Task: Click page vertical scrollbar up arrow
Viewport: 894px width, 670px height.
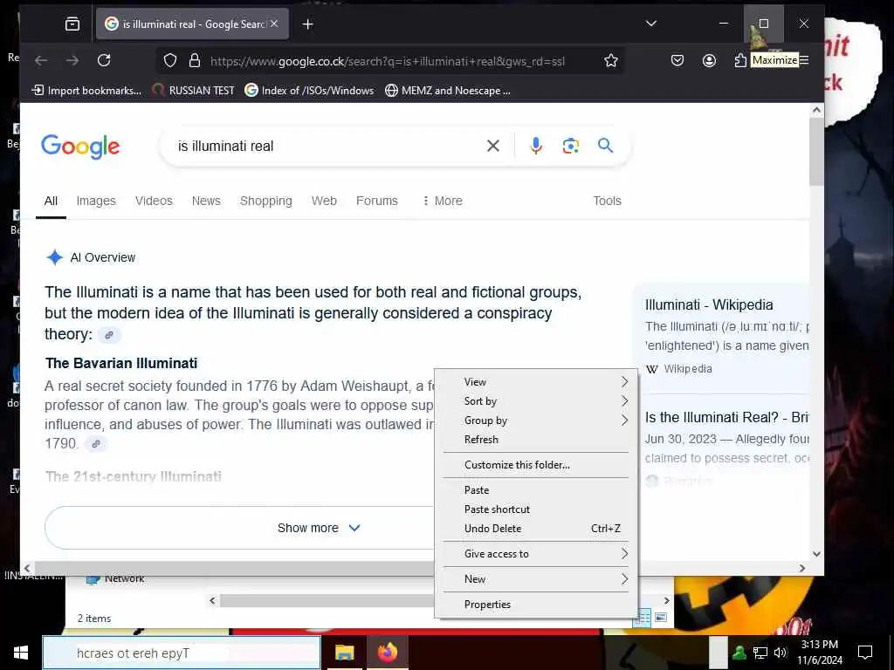Action: (x=816, y=109)
